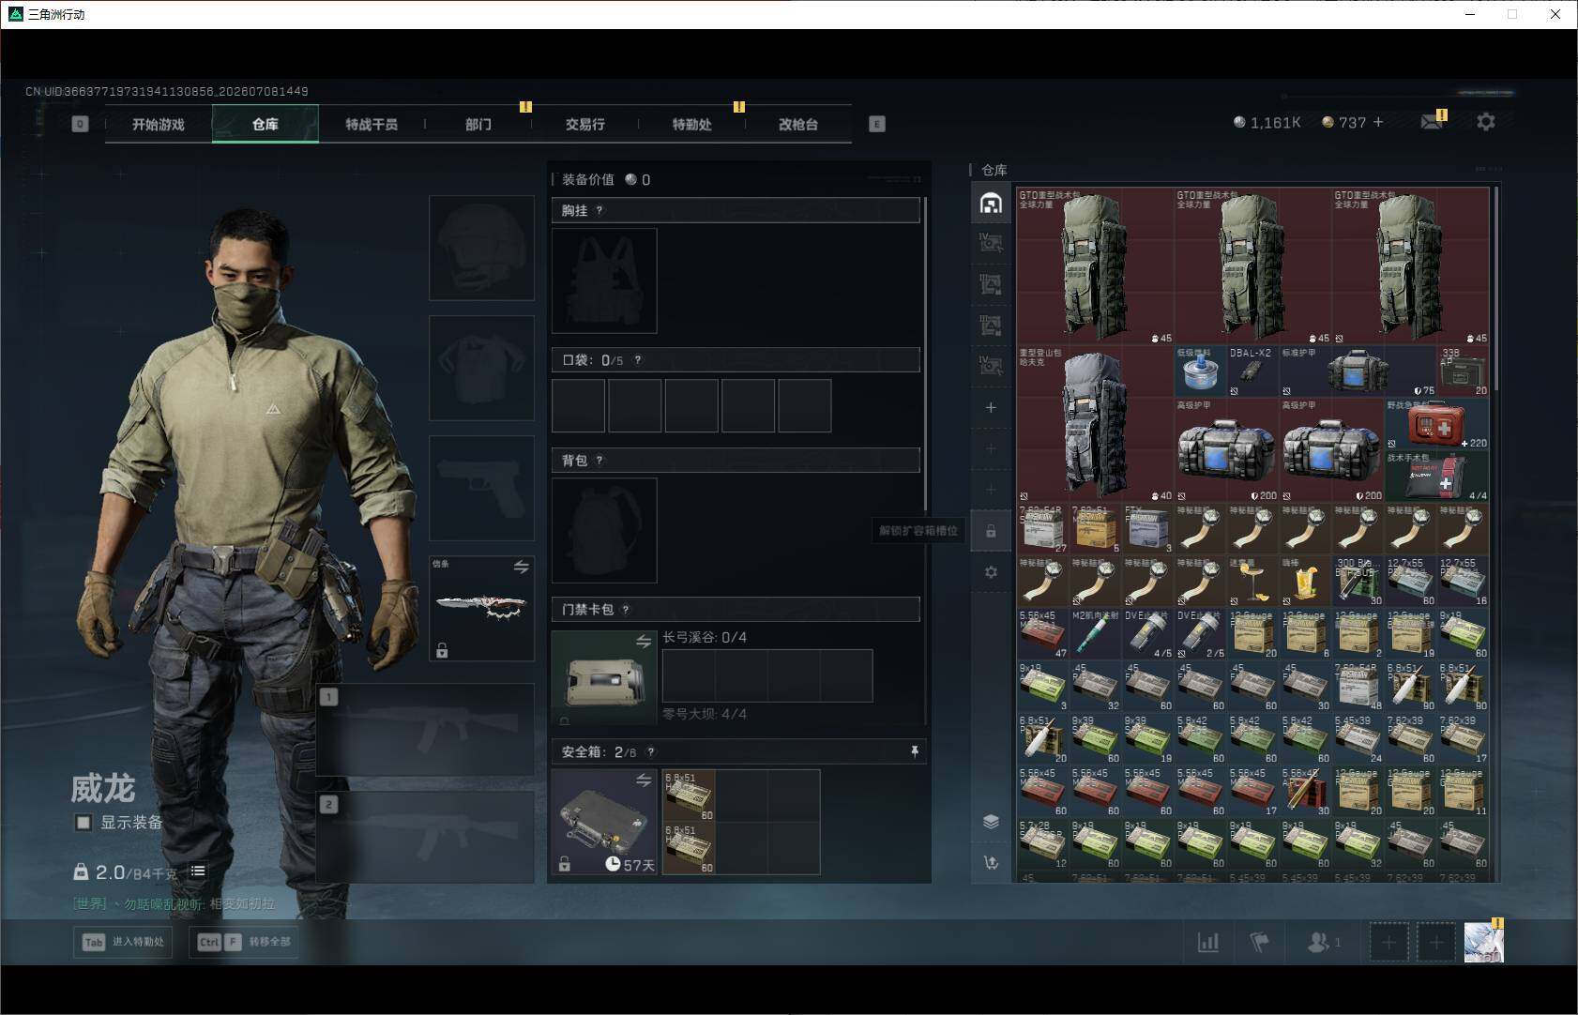Open the 特战干员 tab

(x=372, y=124)
